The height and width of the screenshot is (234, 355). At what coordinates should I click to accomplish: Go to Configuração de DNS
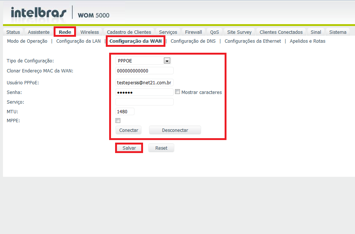click(193, 41)
